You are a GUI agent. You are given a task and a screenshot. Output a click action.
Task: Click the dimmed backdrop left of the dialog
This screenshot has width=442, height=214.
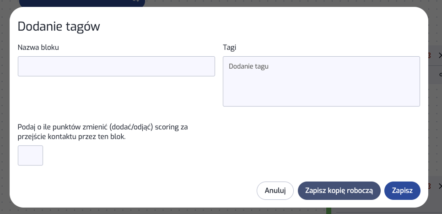[5, 114]
